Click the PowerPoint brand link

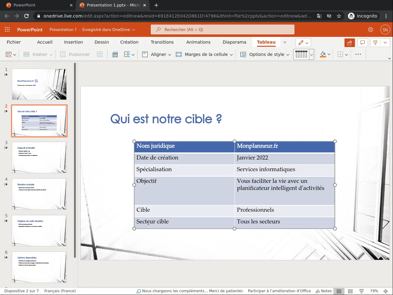click(30, 29)
